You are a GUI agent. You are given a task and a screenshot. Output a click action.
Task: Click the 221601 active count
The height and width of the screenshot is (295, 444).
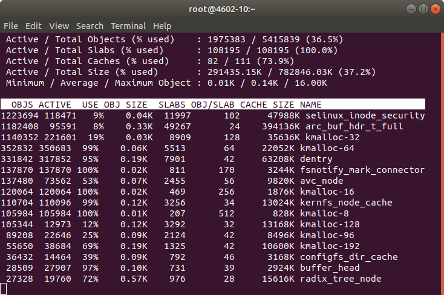60,137
